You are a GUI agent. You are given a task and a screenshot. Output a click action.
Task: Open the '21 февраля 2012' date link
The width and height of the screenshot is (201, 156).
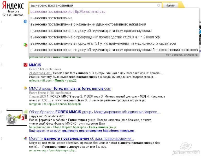click(41, 73)
